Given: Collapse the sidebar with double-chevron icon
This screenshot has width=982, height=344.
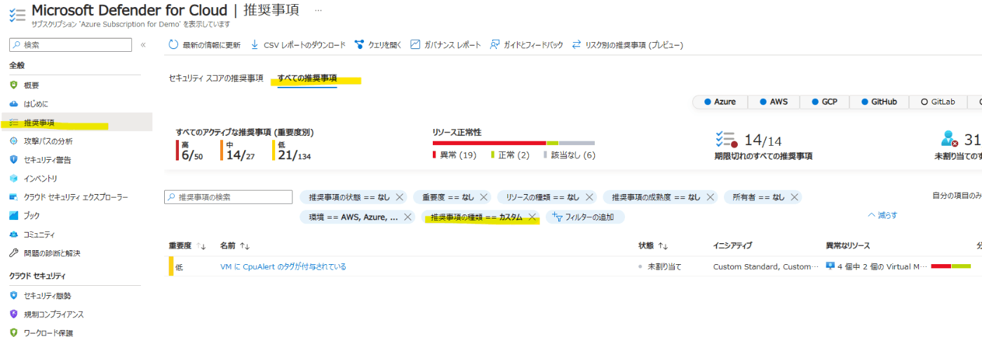Looking at the screenshot, I should [x=143, y=45].
